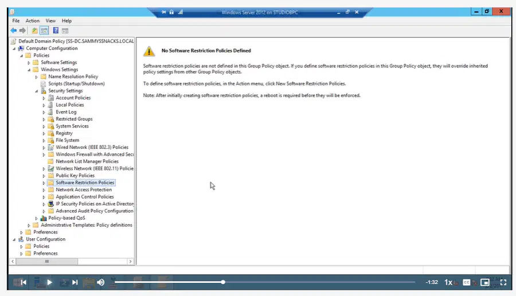Open the View menu

[50, 21]
